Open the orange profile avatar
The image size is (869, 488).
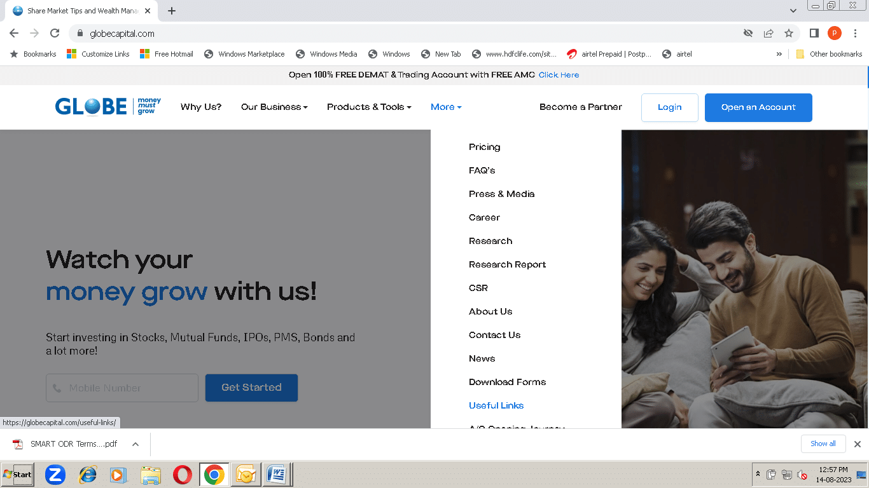point(834,33)
